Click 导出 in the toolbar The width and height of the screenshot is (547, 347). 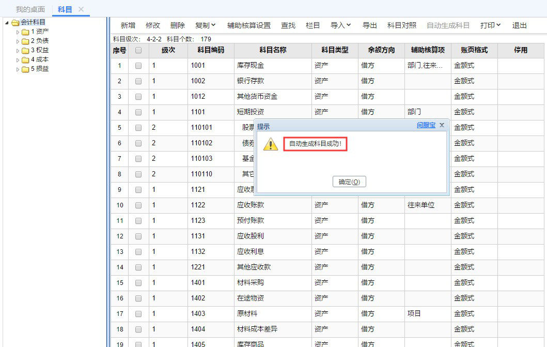click(369, 25)
